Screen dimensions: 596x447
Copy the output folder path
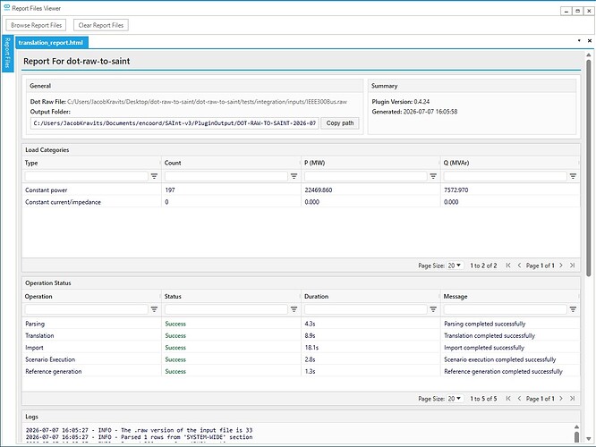340,123
